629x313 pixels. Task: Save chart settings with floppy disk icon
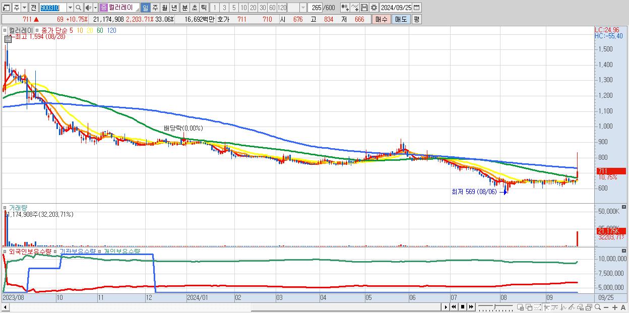coord(364,8)
